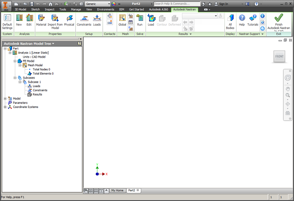Open Default Settings in System panel

[7, 22]
